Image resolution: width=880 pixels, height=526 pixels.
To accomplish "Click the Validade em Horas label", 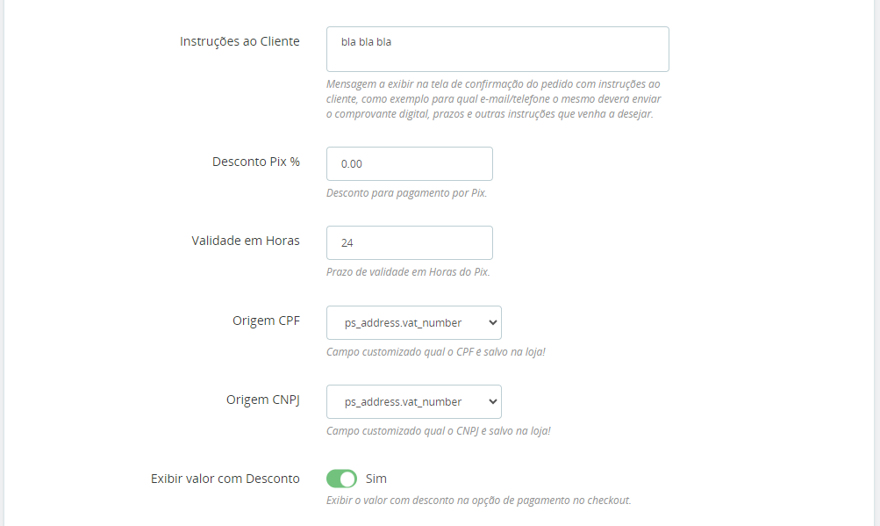I will click(x=246, y=241).
